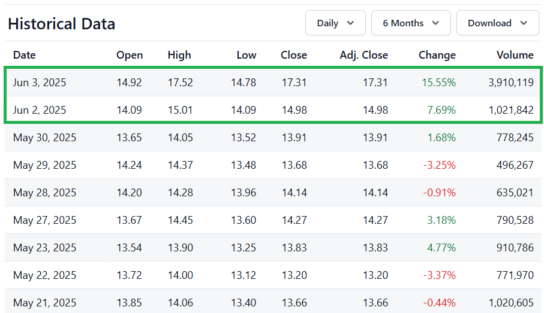The height and width of the screenshot is (313, 544).
Task: Open the Daily frequency dropdown
Action: point(335,23)
